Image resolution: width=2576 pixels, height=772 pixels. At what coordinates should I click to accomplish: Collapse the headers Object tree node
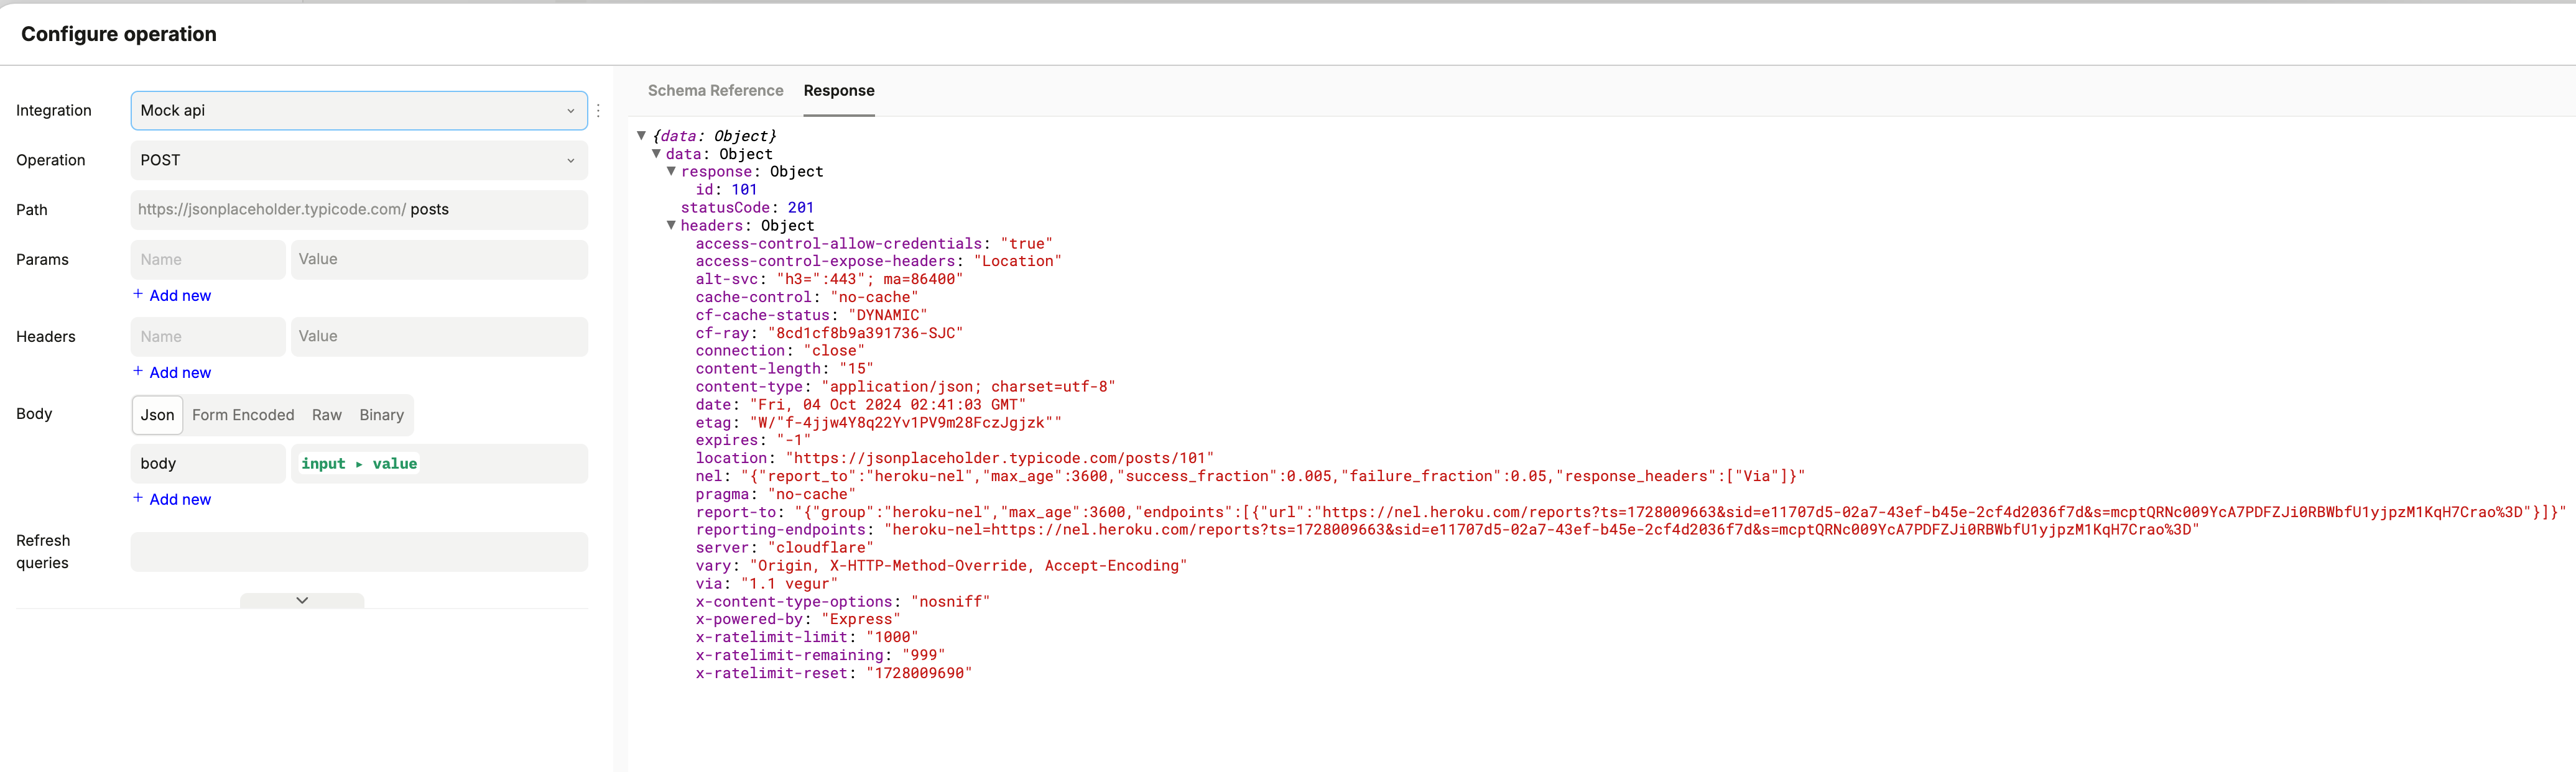(672, 226)
